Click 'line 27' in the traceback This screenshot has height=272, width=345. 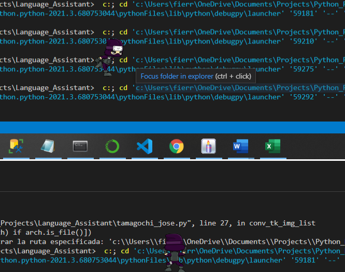[x=215, y=223]
